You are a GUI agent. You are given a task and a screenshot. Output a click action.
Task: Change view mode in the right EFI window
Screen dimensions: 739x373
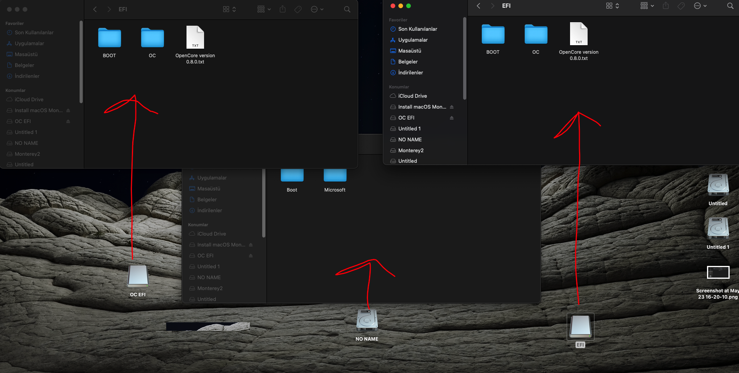click(612, 6)
